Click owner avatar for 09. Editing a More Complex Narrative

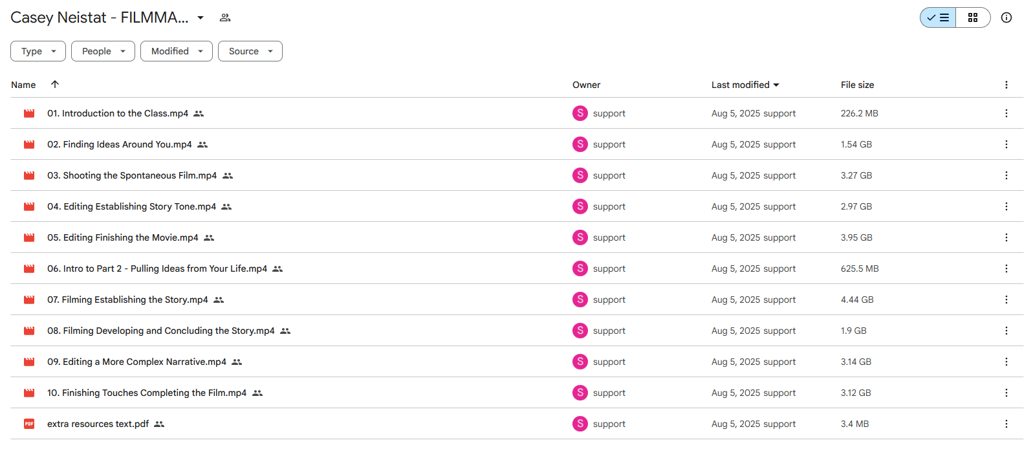pos(580,362)
